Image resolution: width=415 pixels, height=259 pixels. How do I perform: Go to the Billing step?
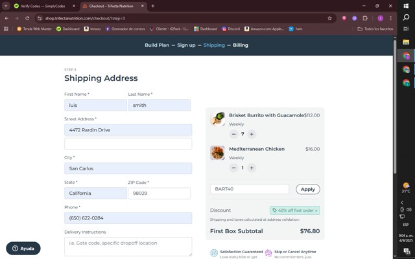tap(241, 45)
